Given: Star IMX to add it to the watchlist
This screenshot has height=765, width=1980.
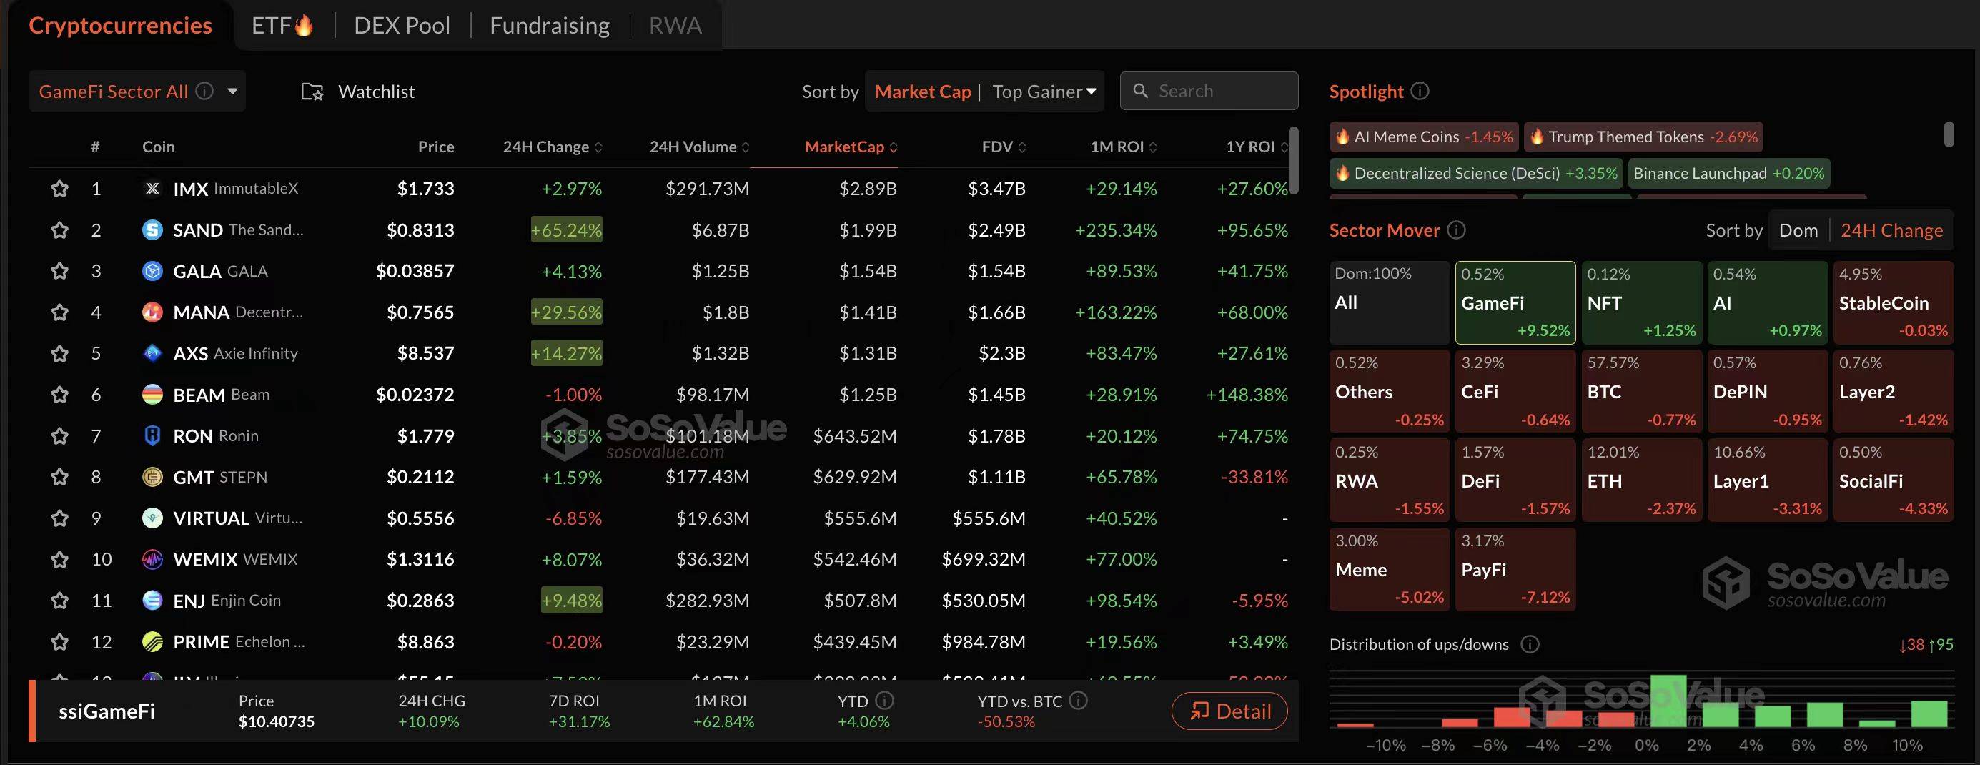Looking at the screenshot, I should click(x=59, y=188).
